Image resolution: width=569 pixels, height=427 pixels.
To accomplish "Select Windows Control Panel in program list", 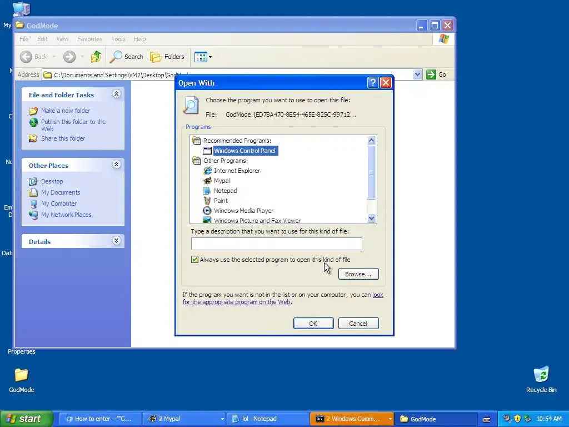I will [244, 151].
